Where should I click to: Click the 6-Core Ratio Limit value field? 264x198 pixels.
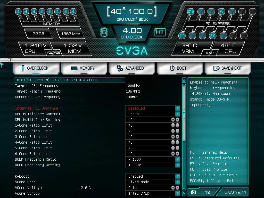click(x=153, y=154)
